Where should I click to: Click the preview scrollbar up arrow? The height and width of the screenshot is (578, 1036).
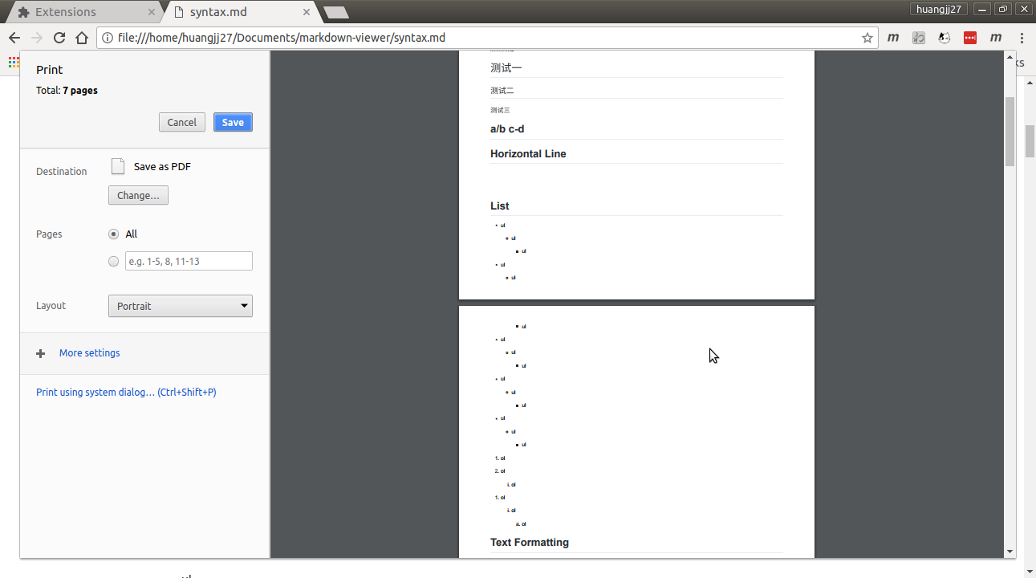click(x=1010, y=57)
